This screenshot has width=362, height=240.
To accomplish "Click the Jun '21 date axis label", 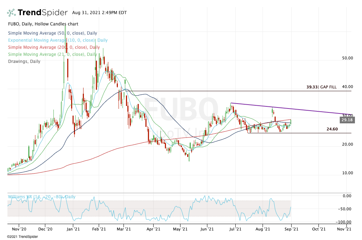I will [207, 229].
